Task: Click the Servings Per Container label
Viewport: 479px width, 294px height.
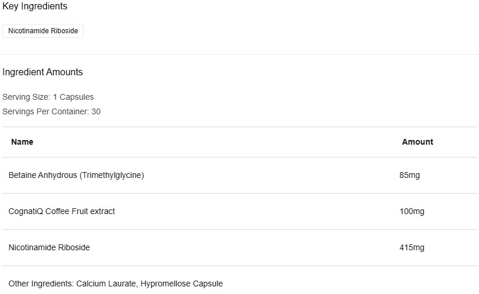Action: [46, 111]
